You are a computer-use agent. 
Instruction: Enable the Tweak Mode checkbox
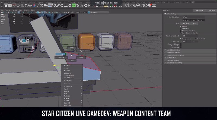point(181,48)
